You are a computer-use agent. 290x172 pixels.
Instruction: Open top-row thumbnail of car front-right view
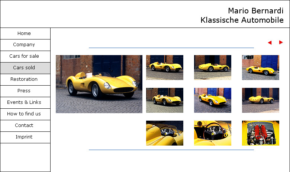click(165, 67)
